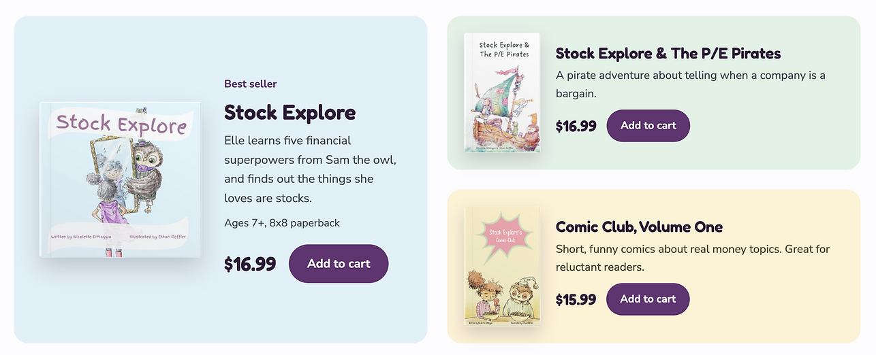
Task: Add Comic Club Volume One to cart
Action: click(x=648, y=299)
